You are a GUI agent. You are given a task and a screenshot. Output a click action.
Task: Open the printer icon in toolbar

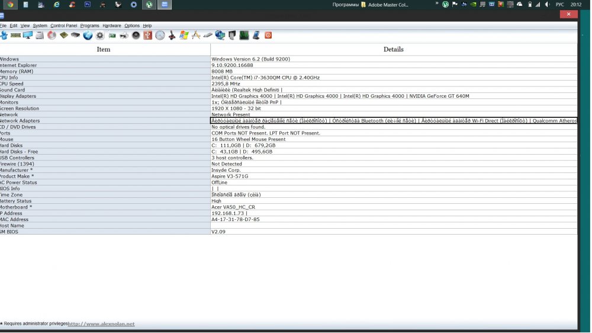(124, 36)
